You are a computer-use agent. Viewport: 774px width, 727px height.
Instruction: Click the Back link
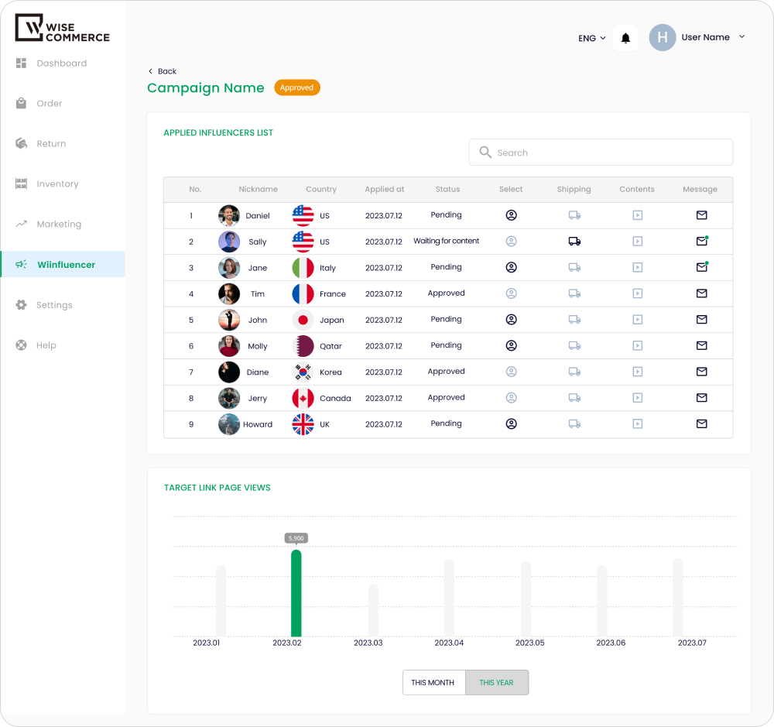[163, 71]
